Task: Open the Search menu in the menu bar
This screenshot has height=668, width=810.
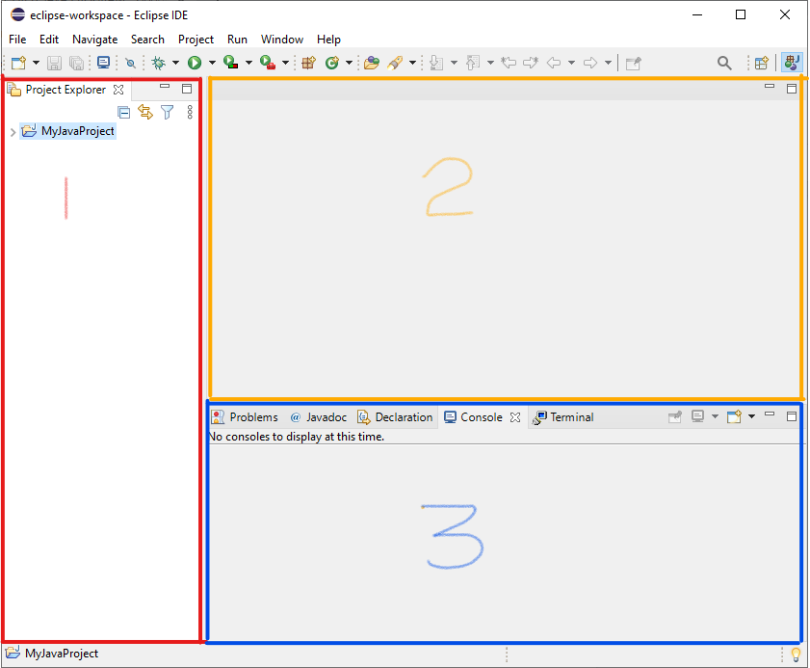Action: [147, 40]
